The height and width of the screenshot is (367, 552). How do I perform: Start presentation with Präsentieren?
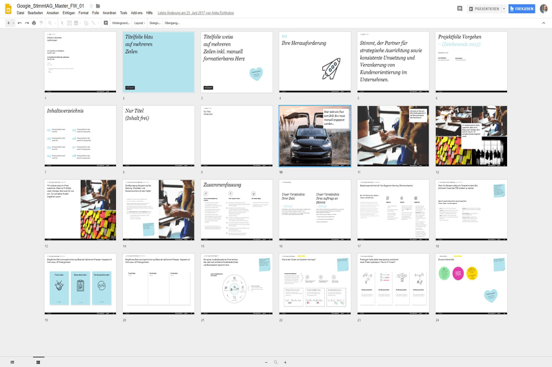point(484,9)
